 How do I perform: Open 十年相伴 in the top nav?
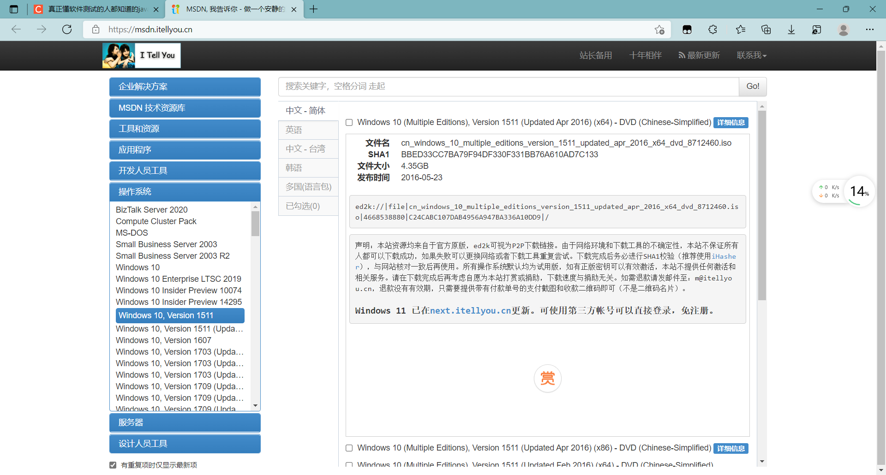[646, 55]
